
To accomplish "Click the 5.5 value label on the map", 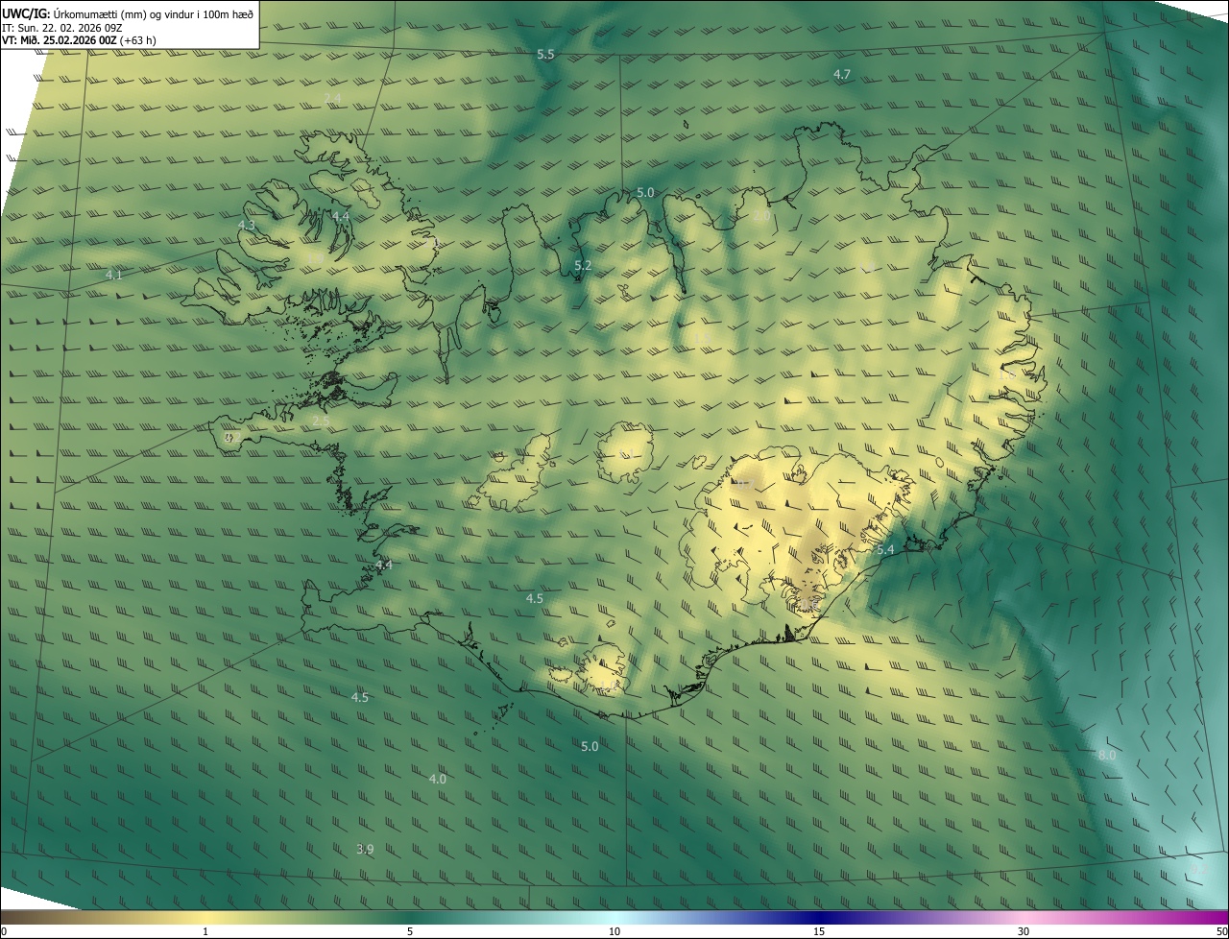I will click(x=545, y=55).
